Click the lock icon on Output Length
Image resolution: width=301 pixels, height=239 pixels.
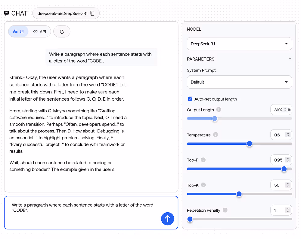pos(289,110)
